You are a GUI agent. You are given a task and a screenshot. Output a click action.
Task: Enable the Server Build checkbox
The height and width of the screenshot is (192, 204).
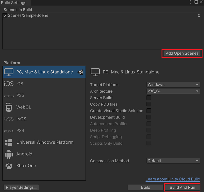click(x=149, y=98)
